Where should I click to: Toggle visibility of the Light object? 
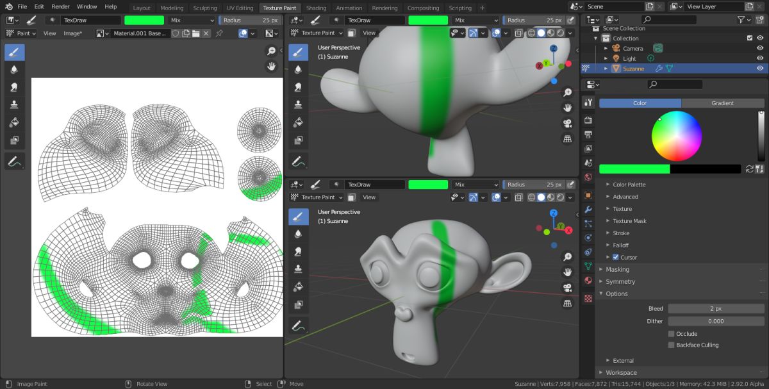click(x=760, y=58)
